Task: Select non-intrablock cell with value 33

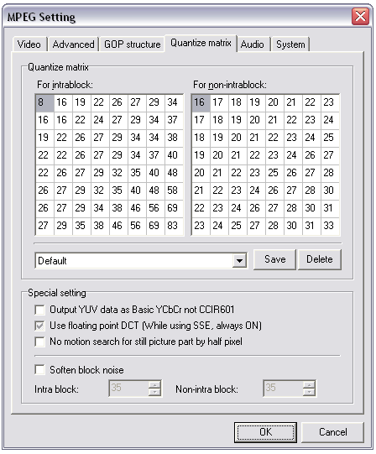Action: pyautogui.click(x=330, y=226)
